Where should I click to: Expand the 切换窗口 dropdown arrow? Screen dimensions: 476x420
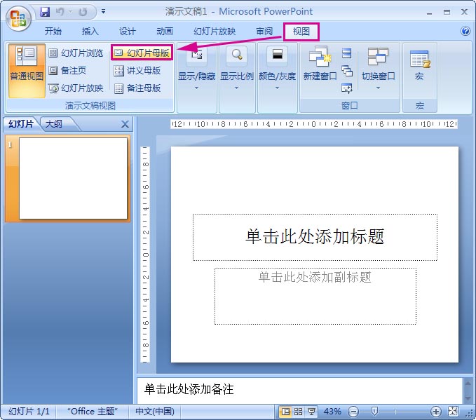(x=378, y=88)
